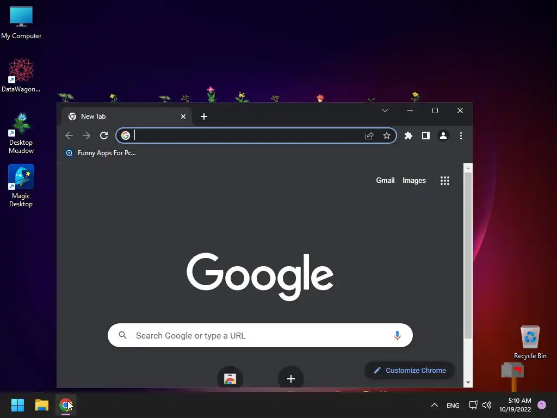The height and width of the screenshot is (418, 557).
Task: Go forward using the Chrome forward arrow
Action: [86, 136]
